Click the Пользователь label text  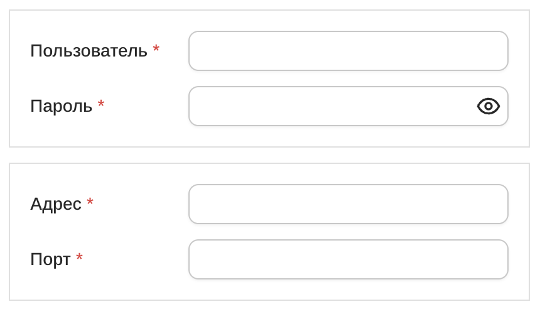click(89, 51)
